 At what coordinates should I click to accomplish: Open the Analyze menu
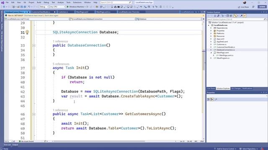[x=60, y=2]
